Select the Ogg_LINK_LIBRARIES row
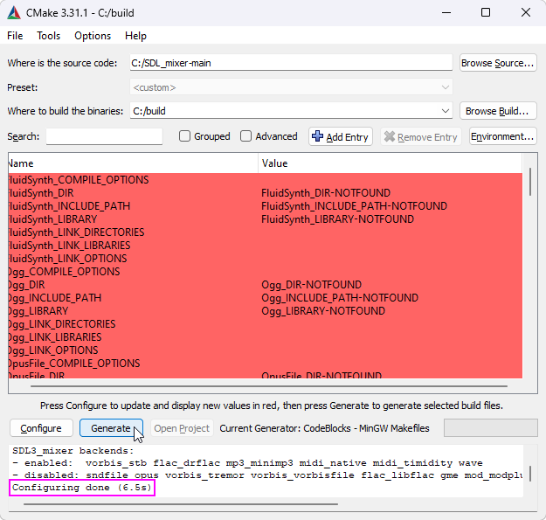This screenshot has width=546, height=520. coord(266,337)
